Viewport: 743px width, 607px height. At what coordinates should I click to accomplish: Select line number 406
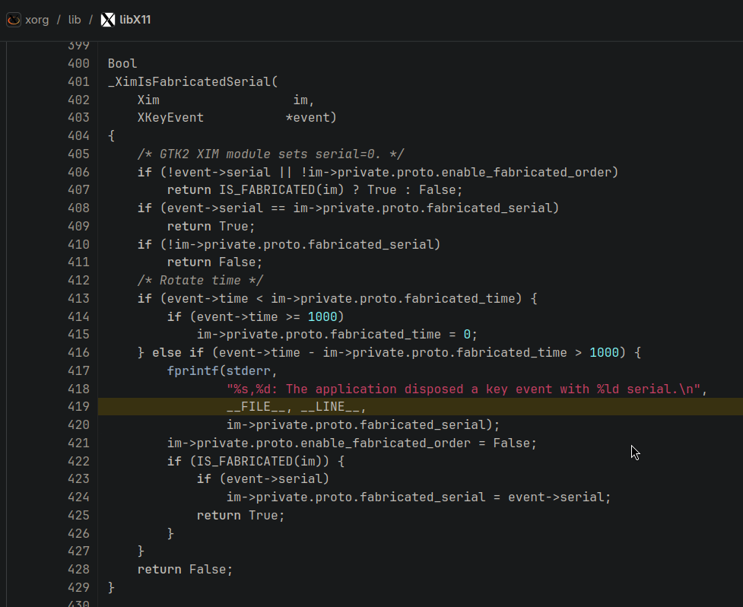point(78,172)
